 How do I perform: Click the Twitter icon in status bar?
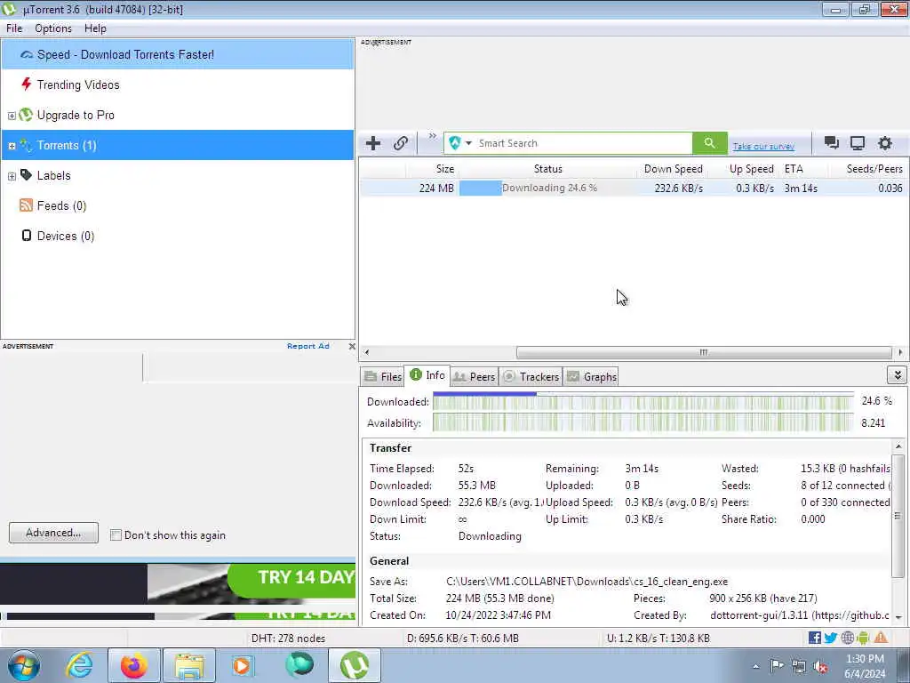click(x=831, y=638)
